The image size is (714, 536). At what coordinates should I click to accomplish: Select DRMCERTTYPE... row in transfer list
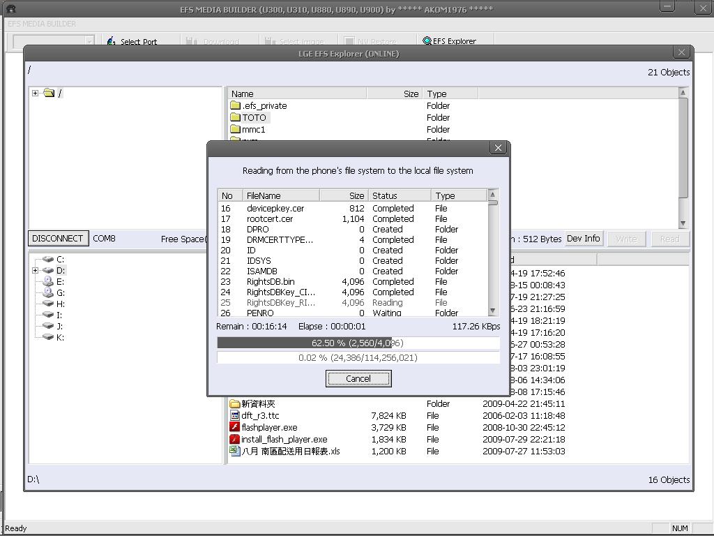pyautogui.click(x=352, y=240)
